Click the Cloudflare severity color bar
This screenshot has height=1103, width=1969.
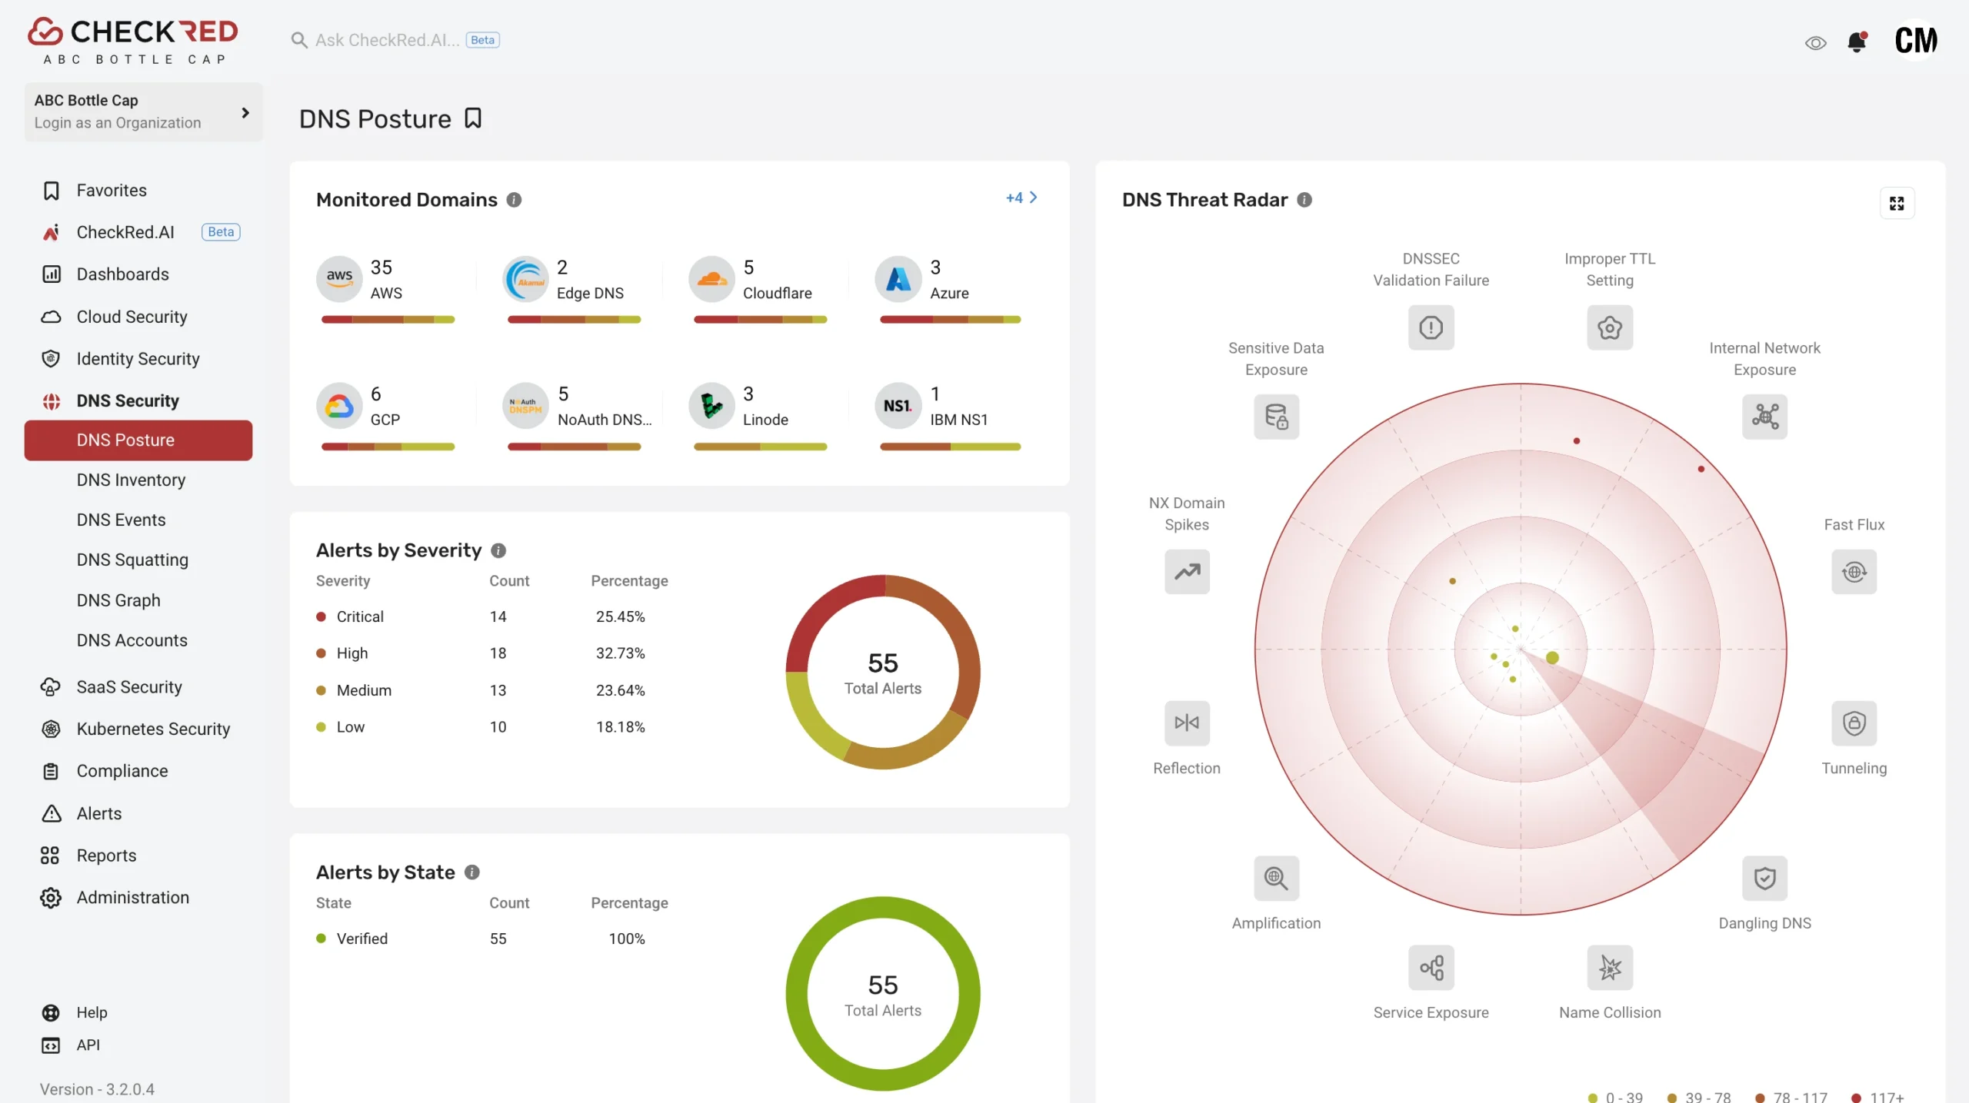pyautogui.click(x=760, y=320)
